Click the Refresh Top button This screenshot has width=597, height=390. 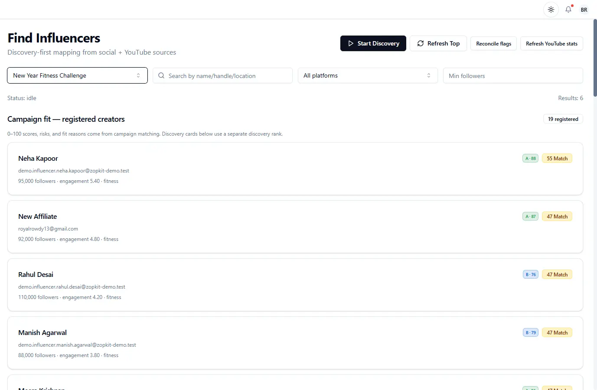(438, 43)
